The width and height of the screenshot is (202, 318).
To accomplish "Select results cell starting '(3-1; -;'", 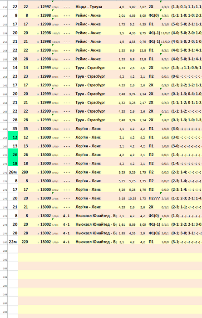I will 187,242.
